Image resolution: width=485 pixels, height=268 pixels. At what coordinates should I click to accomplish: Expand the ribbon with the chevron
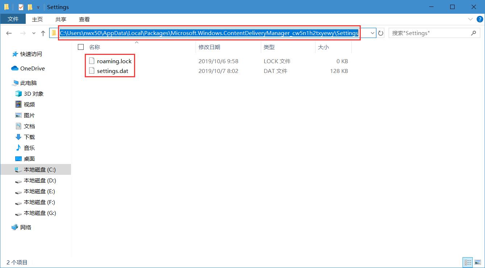click(x=471, y=19)
